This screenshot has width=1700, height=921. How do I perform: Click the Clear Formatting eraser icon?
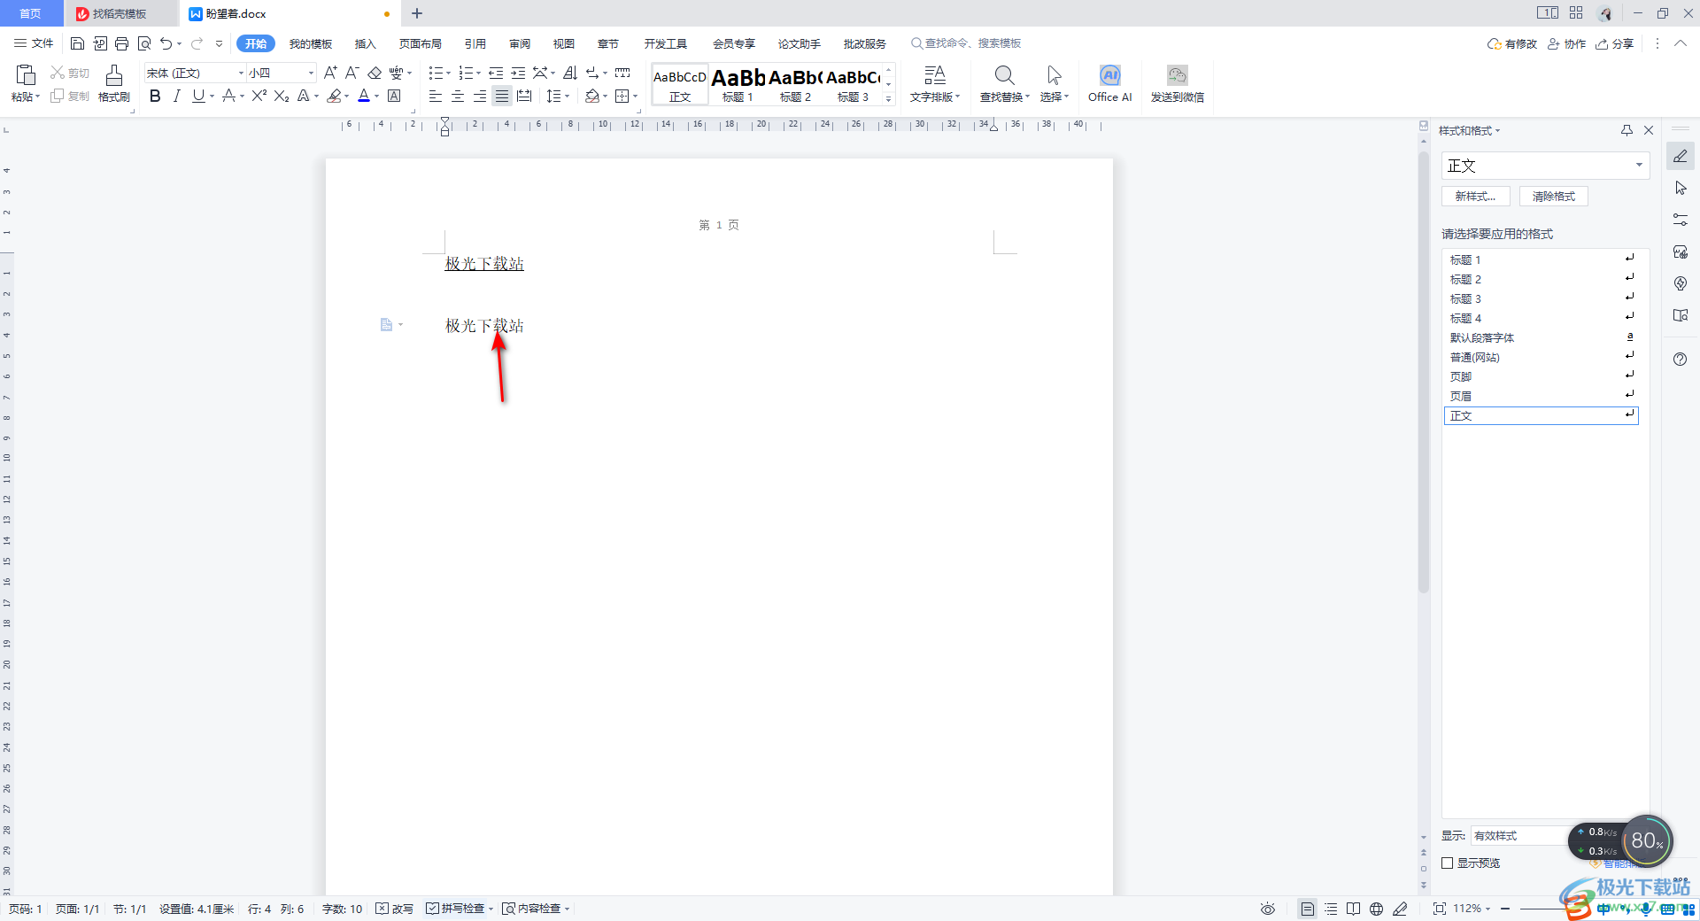375,73
